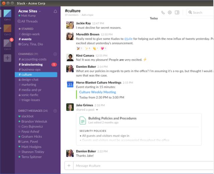Click the pink heart reaction

pyautogui.click(x=103, y=48)
